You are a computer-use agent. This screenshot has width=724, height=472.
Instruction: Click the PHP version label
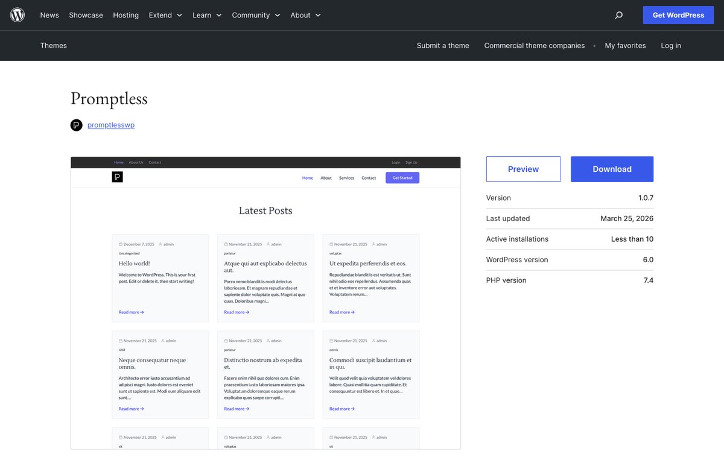(x=506, y=280)
